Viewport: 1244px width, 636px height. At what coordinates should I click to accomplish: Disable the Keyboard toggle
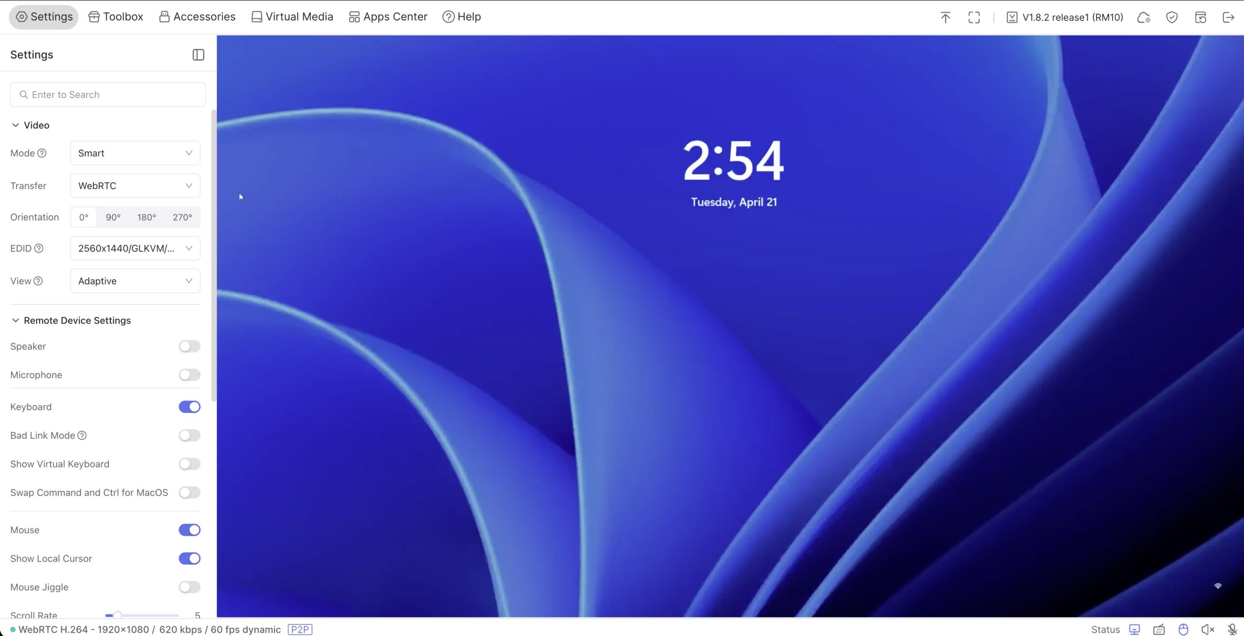190,407
